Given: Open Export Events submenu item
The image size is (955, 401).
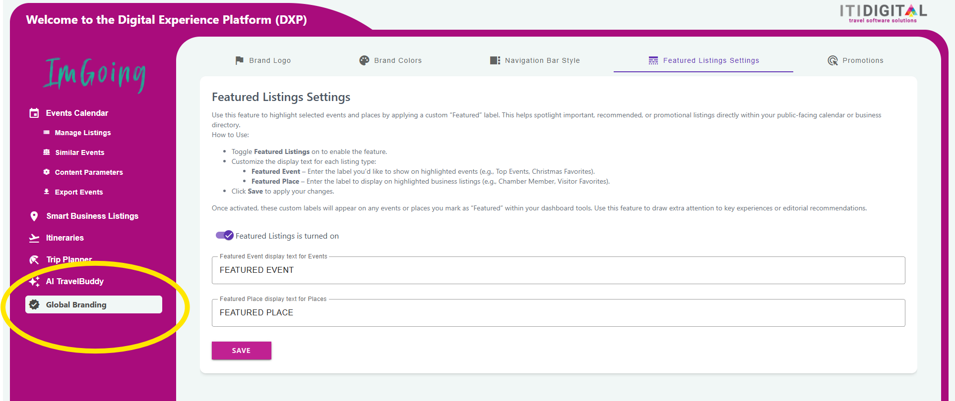Looking at the screenshot, I should [x=79, y=192].
